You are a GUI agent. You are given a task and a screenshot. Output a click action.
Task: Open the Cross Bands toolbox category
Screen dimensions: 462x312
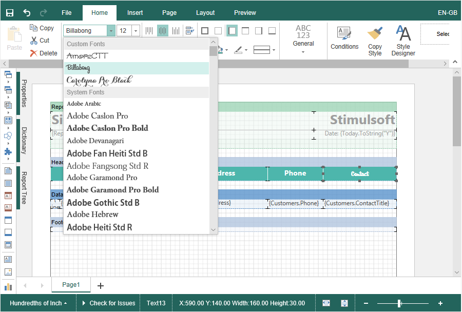[x=8, y=90]
